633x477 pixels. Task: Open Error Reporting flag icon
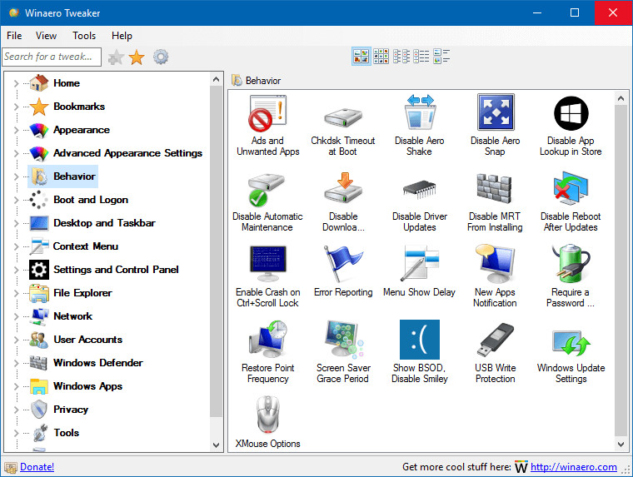(343, 264)
